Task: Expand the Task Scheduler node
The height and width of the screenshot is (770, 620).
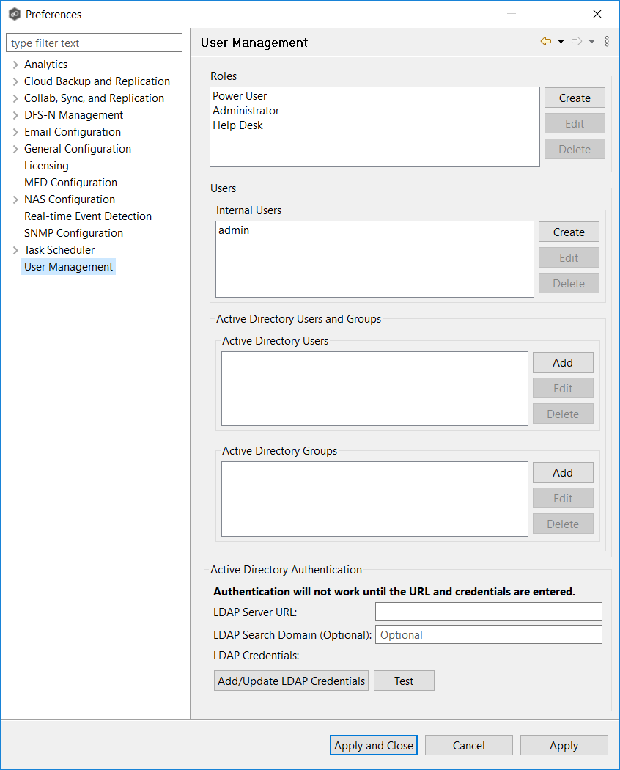Action: point(15,250)
